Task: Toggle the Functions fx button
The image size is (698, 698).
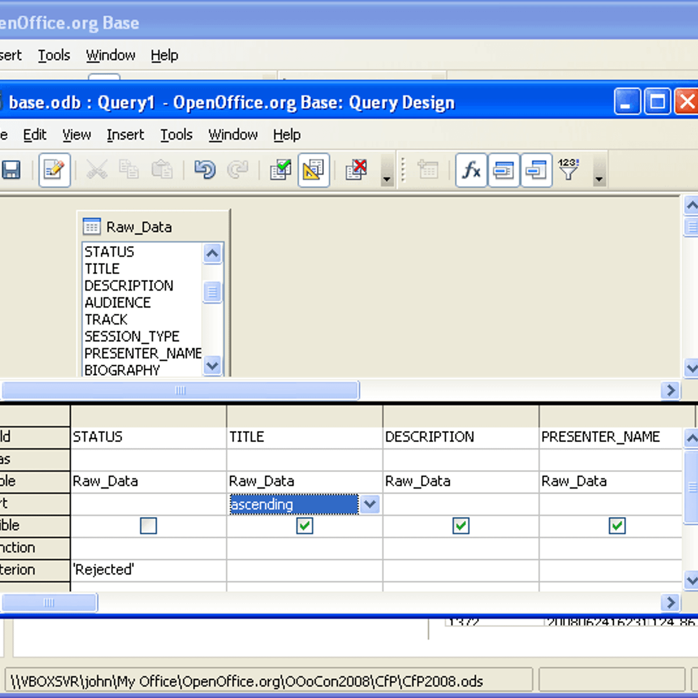Action: 471,170
